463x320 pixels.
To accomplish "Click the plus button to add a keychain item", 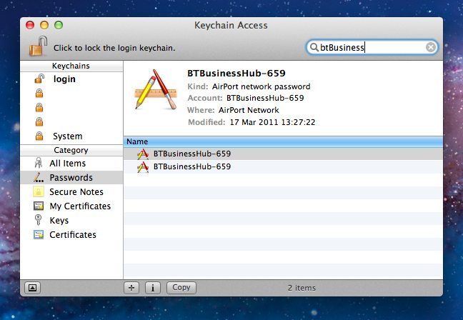I will [131, 288].
